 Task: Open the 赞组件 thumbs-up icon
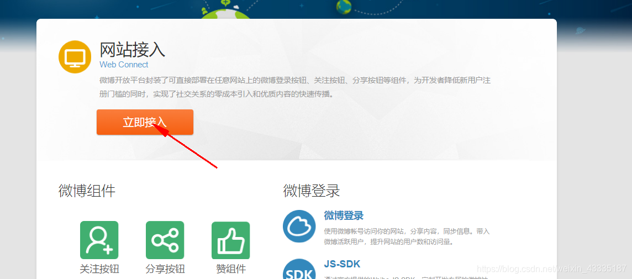click(x=230, y=240)
